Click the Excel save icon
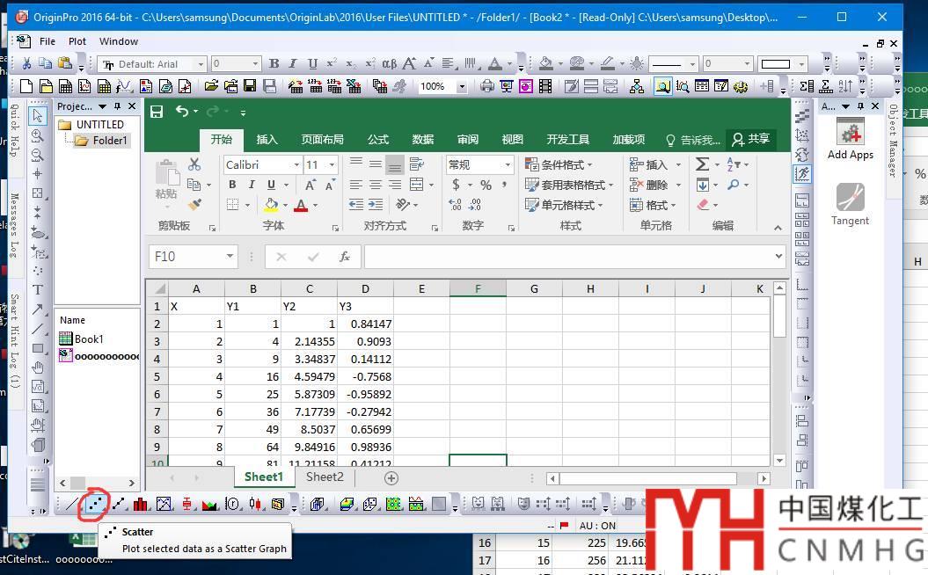 [x=157, y=112]
